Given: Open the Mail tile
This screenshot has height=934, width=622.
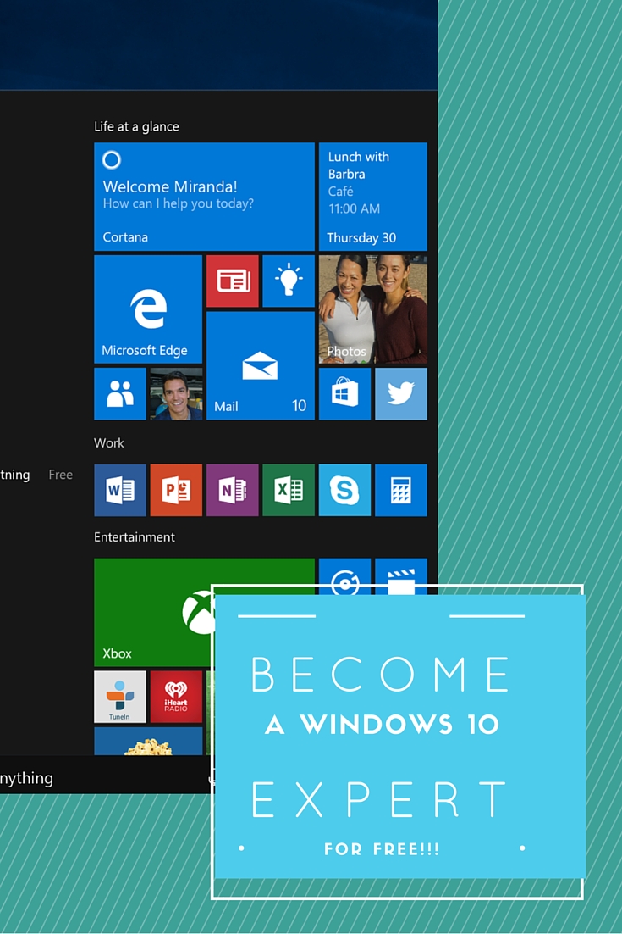Looking at the screenshot, I should [260, 365].
